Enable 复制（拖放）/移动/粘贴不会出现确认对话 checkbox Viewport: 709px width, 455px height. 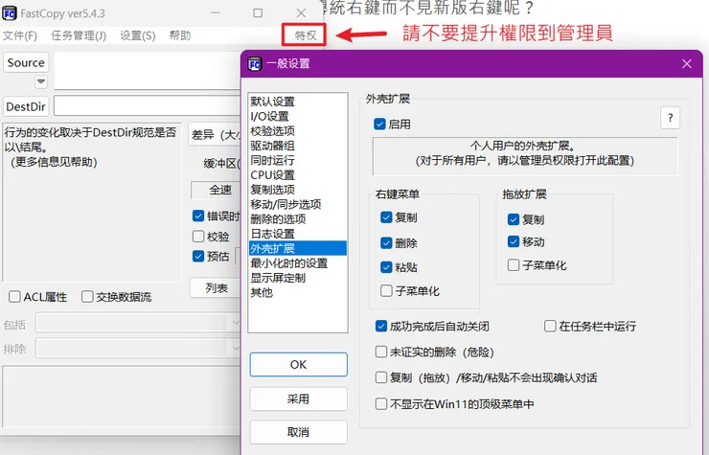381,377
